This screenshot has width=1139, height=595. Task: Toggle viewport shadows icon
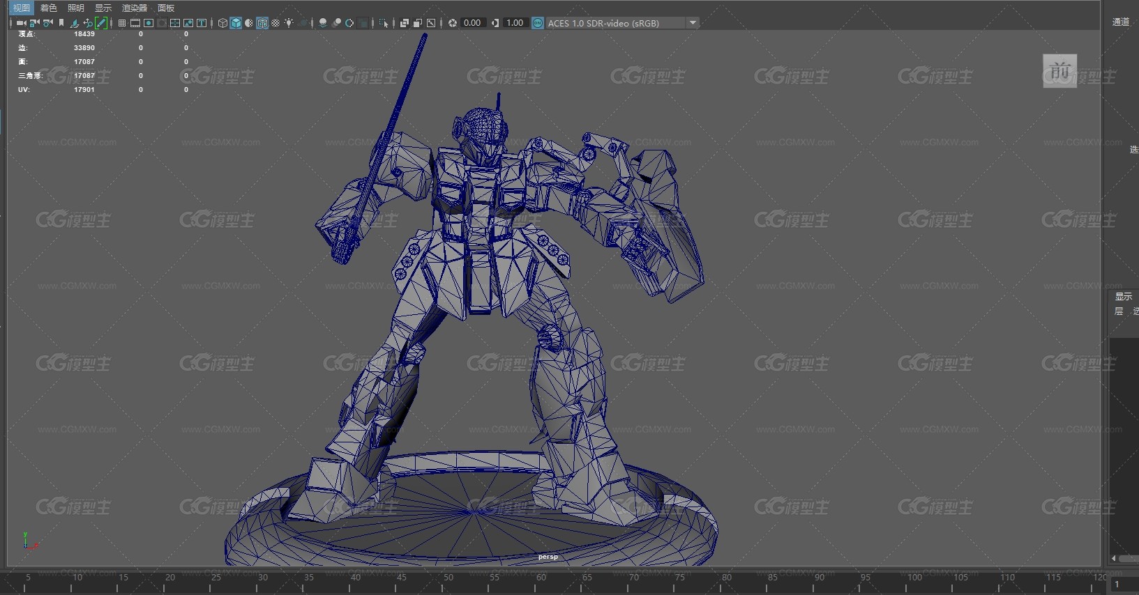click(303, 23)
